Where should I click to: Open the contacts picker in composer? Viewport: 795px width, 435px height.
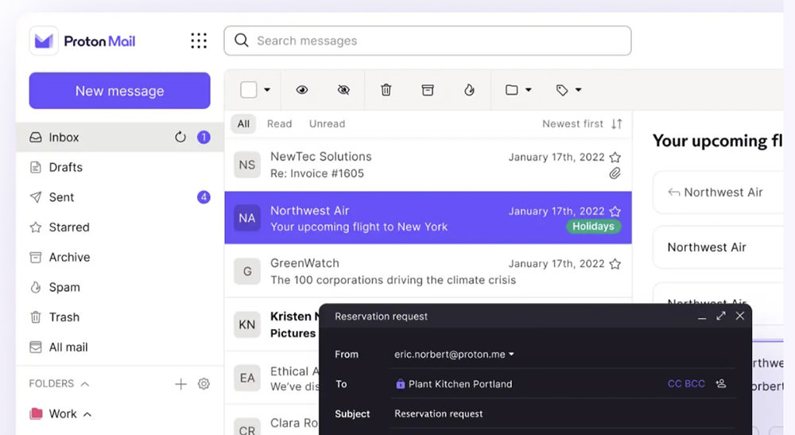(x=721, y=384)
